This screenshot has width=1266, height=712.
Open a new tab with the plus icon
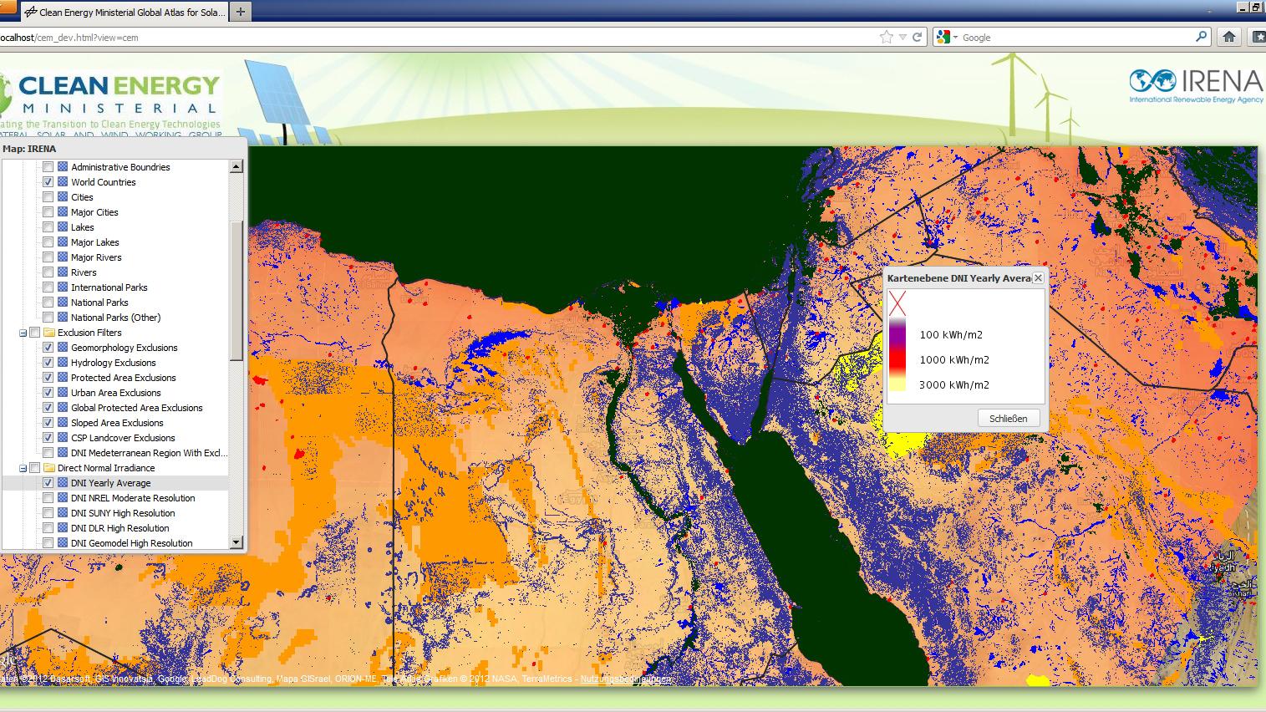click(241, 12)
